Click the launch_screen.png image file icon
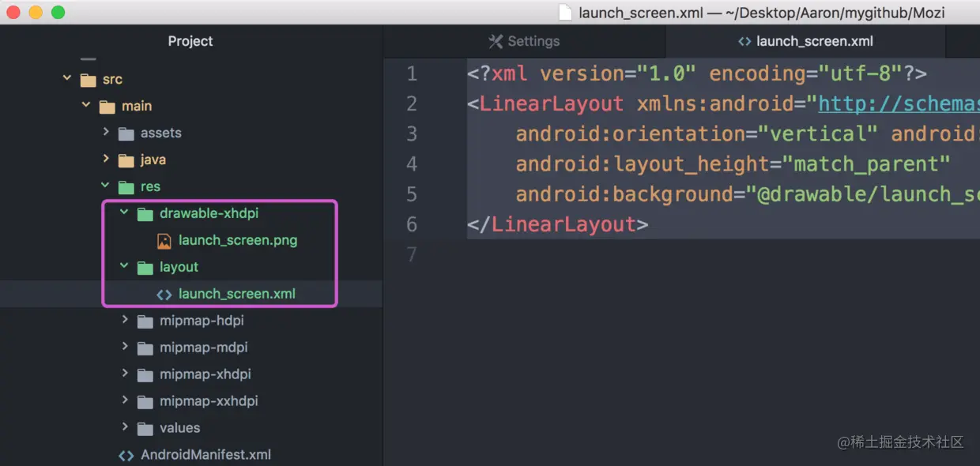 click(164, 241)
